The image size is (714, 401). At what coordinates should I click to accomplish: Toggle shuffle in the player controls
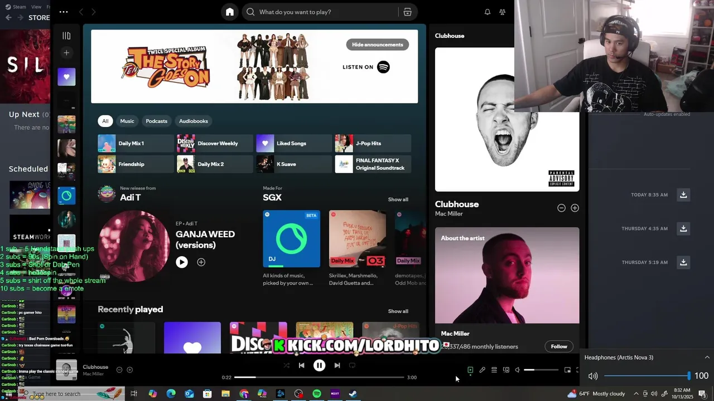point(286,365)
